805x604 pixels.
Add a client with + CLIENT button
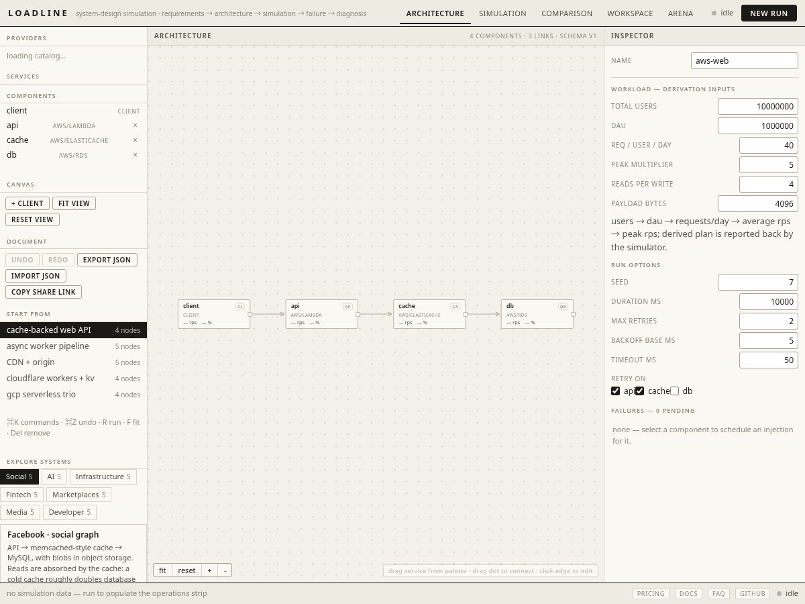point(27,203)
